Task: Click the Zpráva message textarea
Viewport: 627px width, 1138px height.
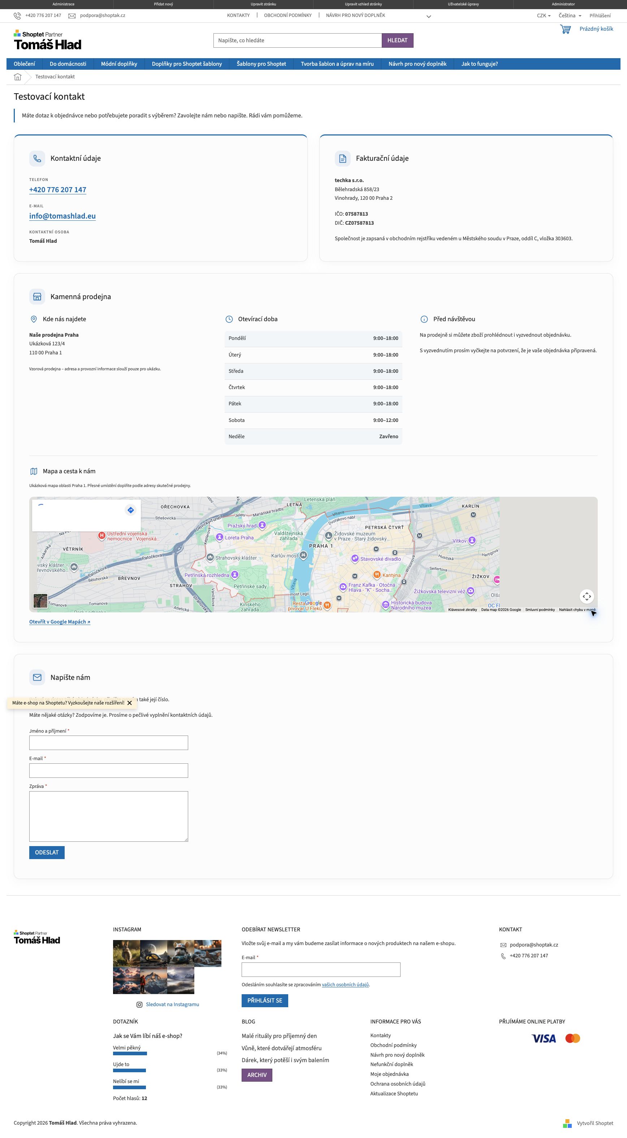Action: 109,816
